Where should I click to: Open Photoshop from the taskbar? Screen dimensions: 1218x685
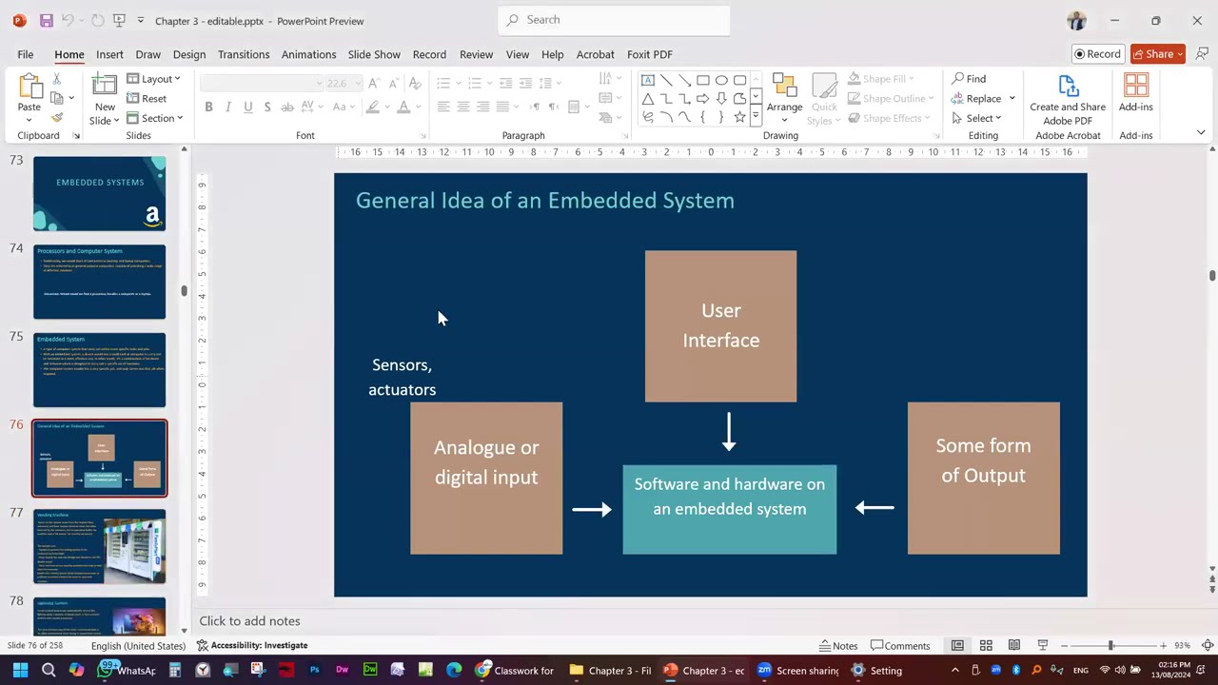[x=314, y=670]
